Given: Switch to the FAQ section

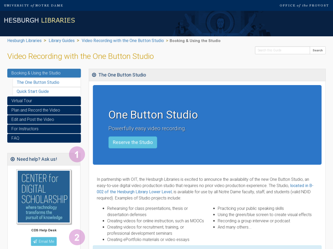Looking at the screenshot, I should [44, 138].
